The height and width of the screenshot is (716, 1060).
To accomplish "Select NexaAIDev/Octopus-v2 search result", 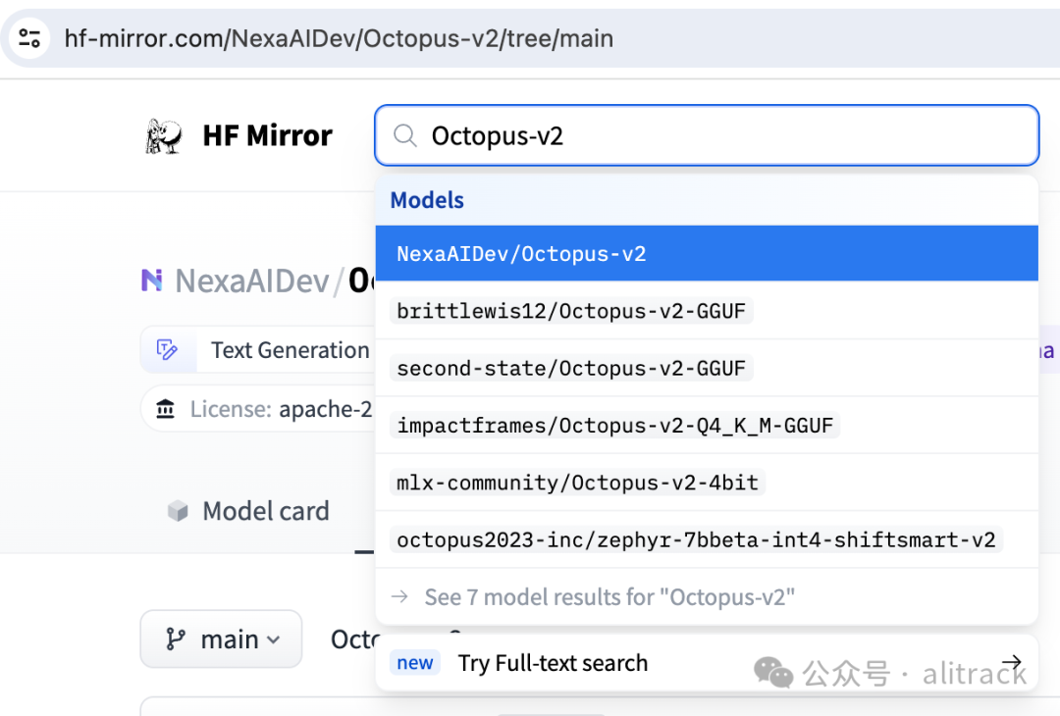I will click(707, 253).
